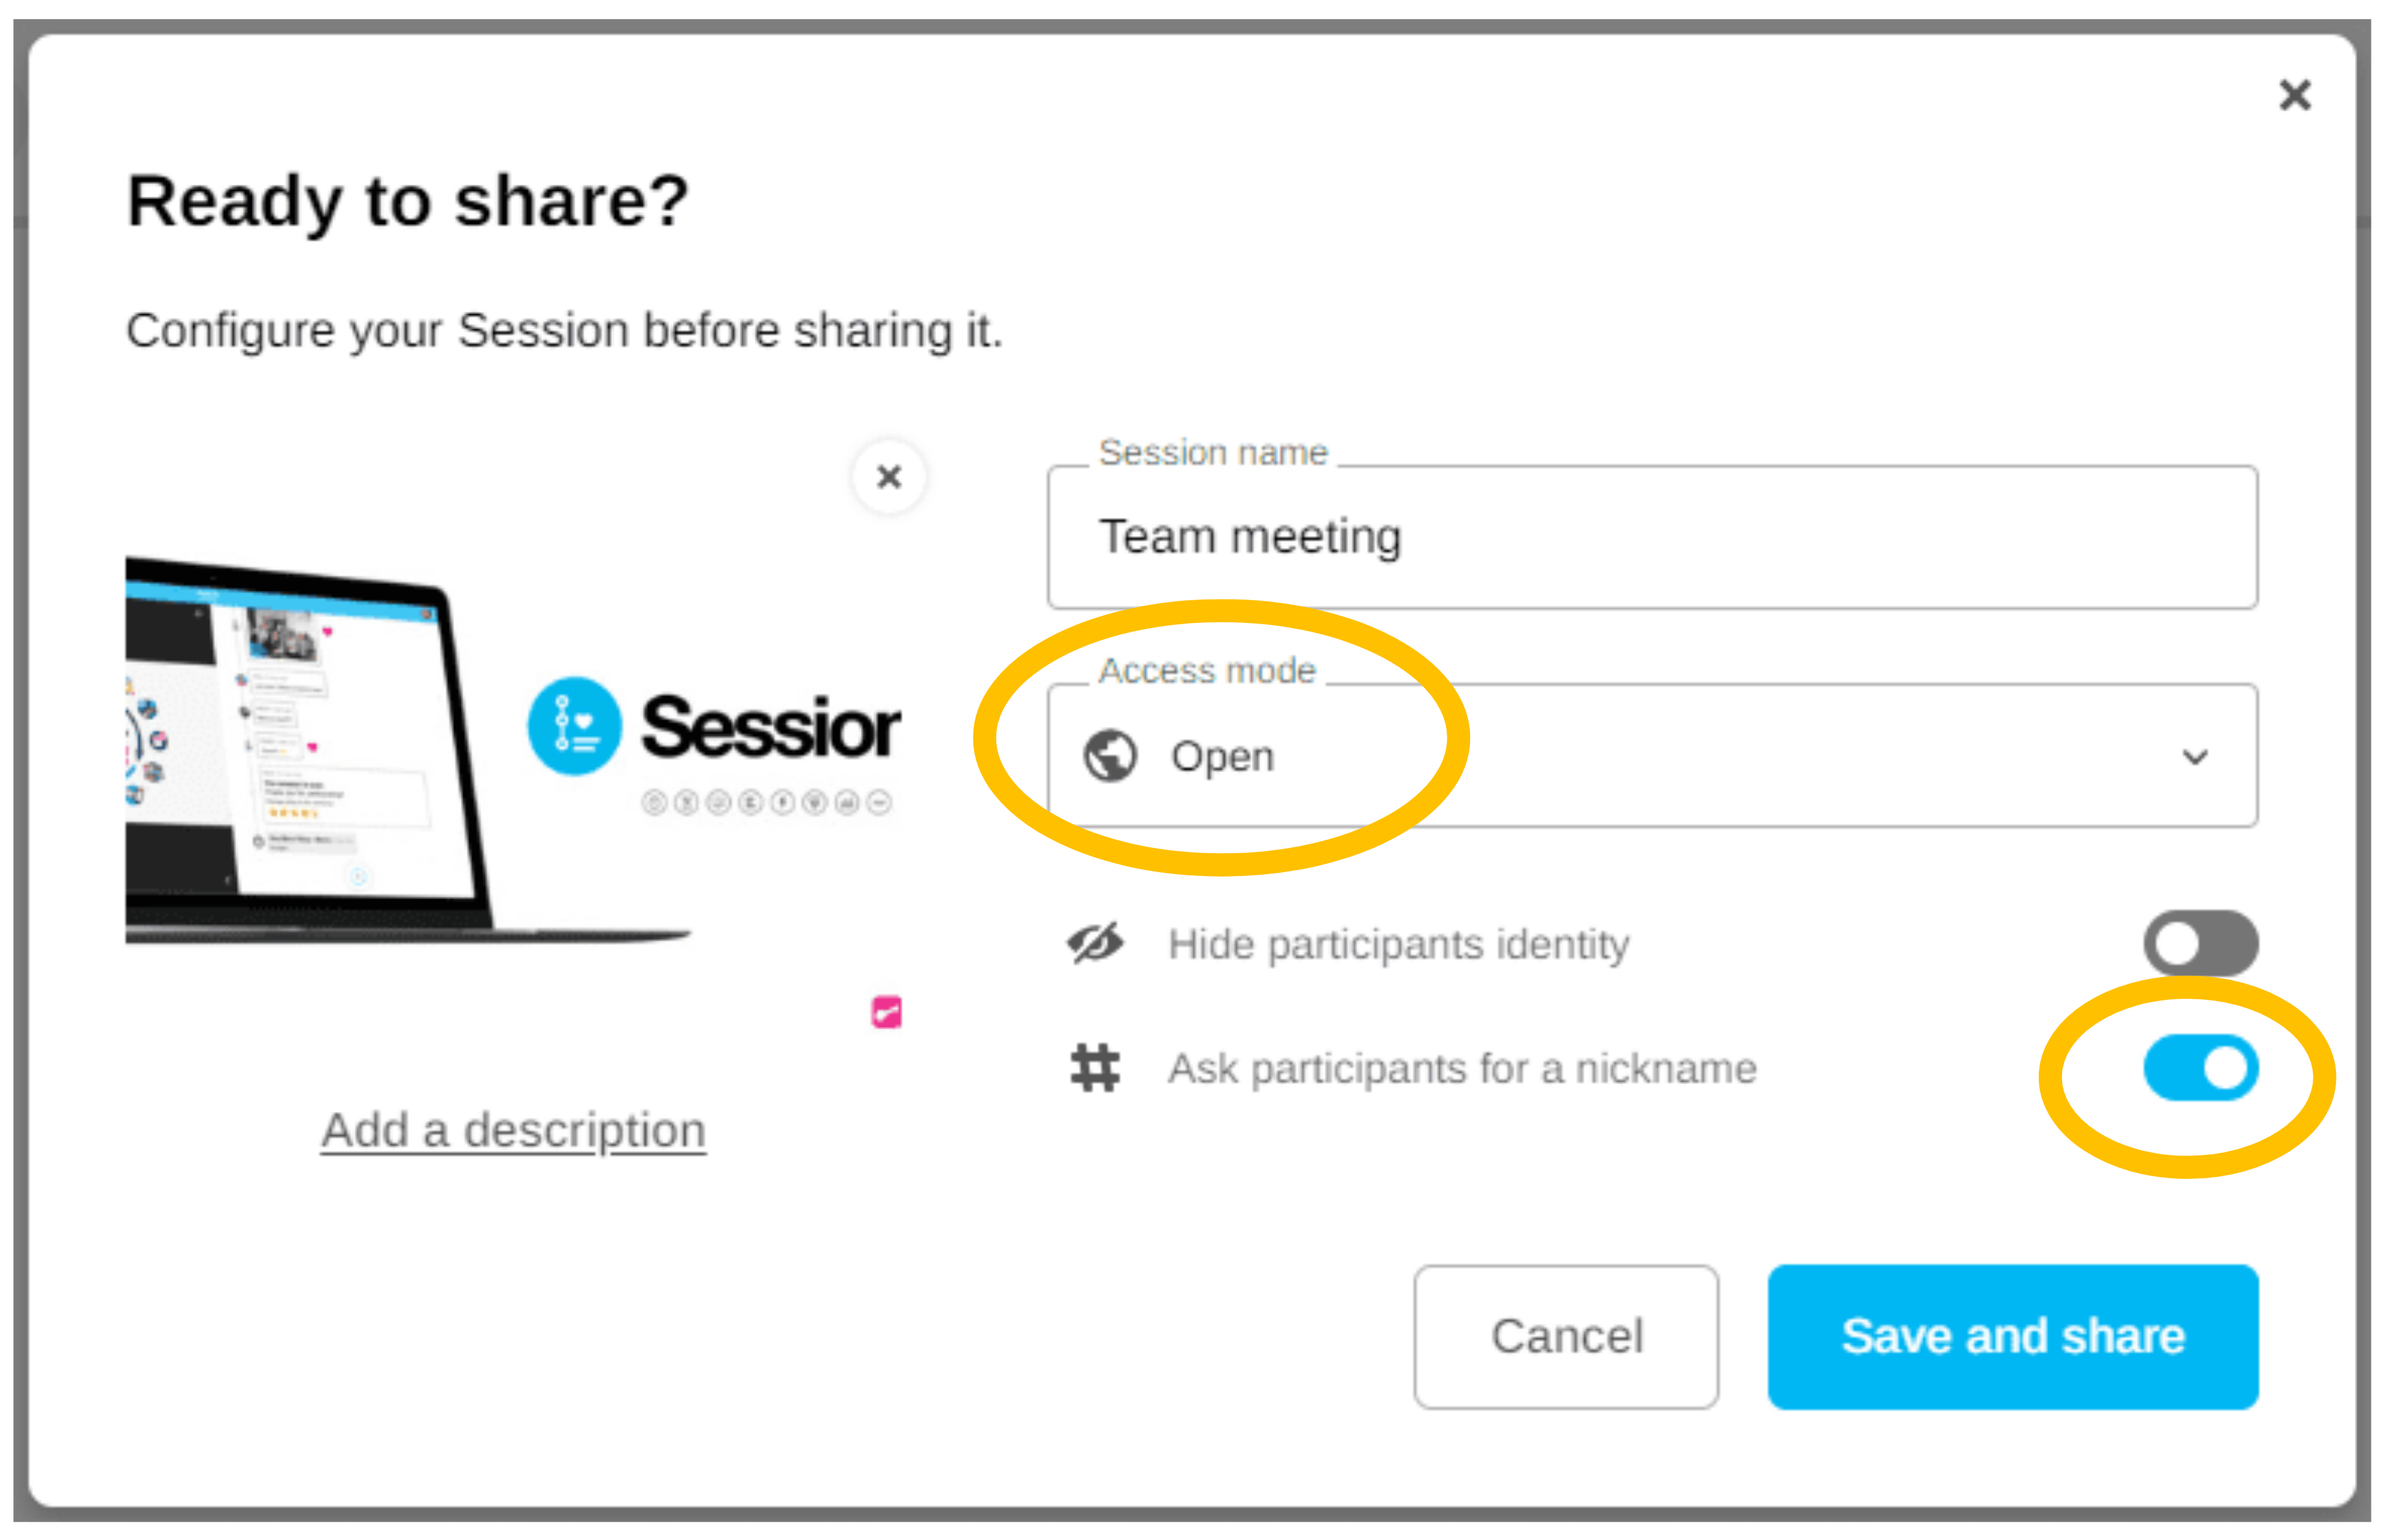Click the blue Sessions logo circle
Viewport: 2386px width, 1540px height.
pyautogui.click(x=574, y=726)
